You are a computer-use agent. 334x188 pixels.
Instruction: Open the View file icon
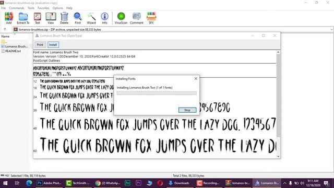pos(51,18)
